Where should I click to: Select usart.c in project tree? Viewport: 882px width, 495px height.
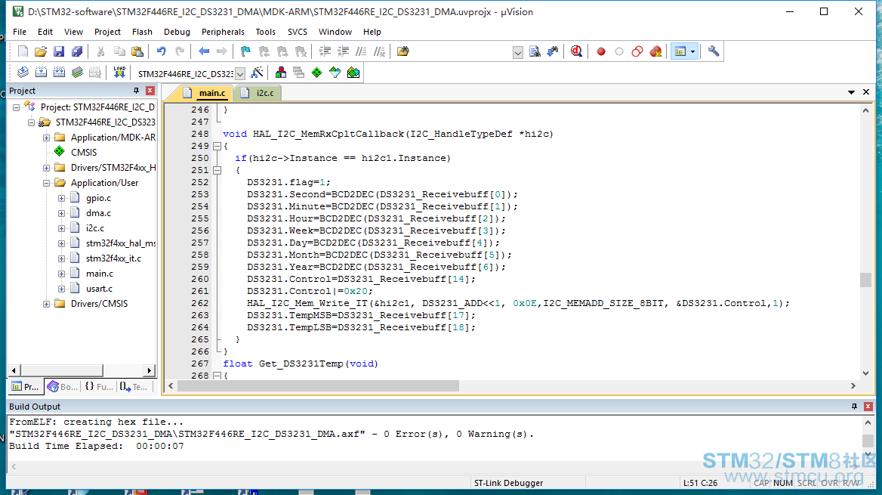point(99,289)
